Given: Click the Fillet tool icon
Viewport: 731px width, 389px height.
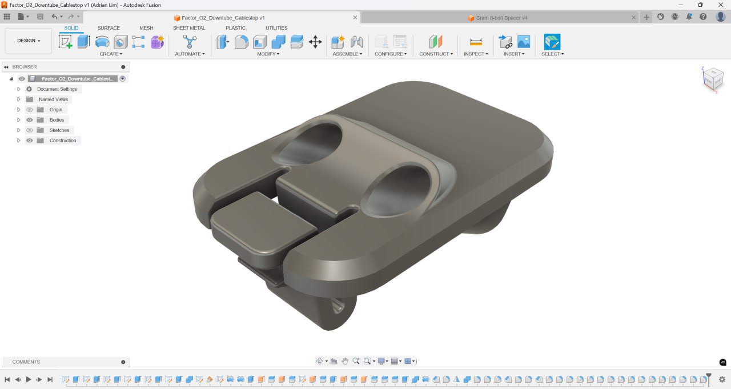Looking at the screenshot, I should pos(242,42).
